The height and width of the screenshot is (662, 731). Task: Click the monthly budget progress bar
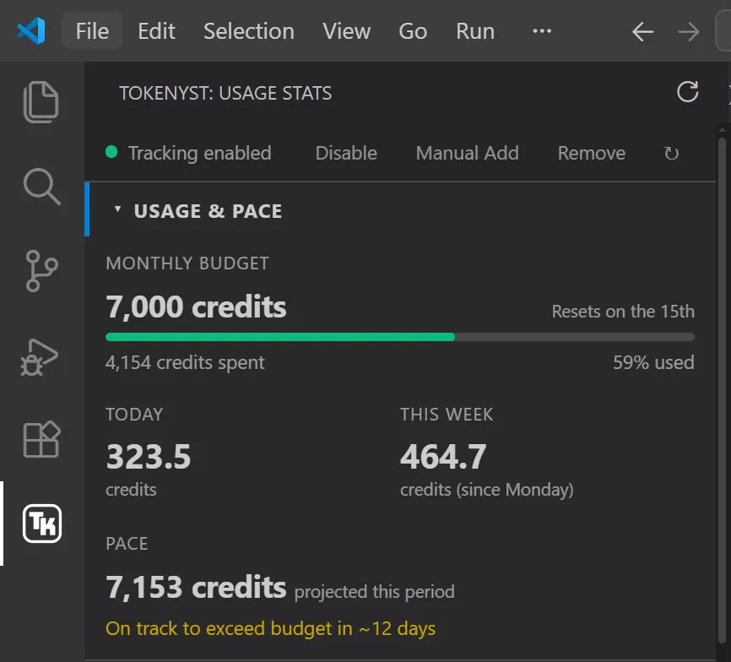pos(400,337)
